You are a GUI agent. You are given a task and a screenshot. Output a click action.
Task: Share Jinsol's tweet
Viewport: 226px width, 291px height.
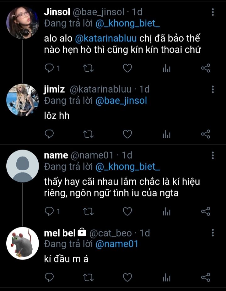tap(205, 69)
